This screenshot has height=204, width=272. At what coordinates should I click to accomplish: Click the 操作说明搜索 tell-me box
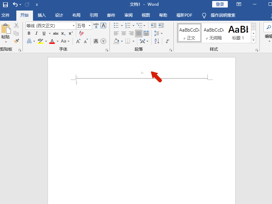coord(223,15)
